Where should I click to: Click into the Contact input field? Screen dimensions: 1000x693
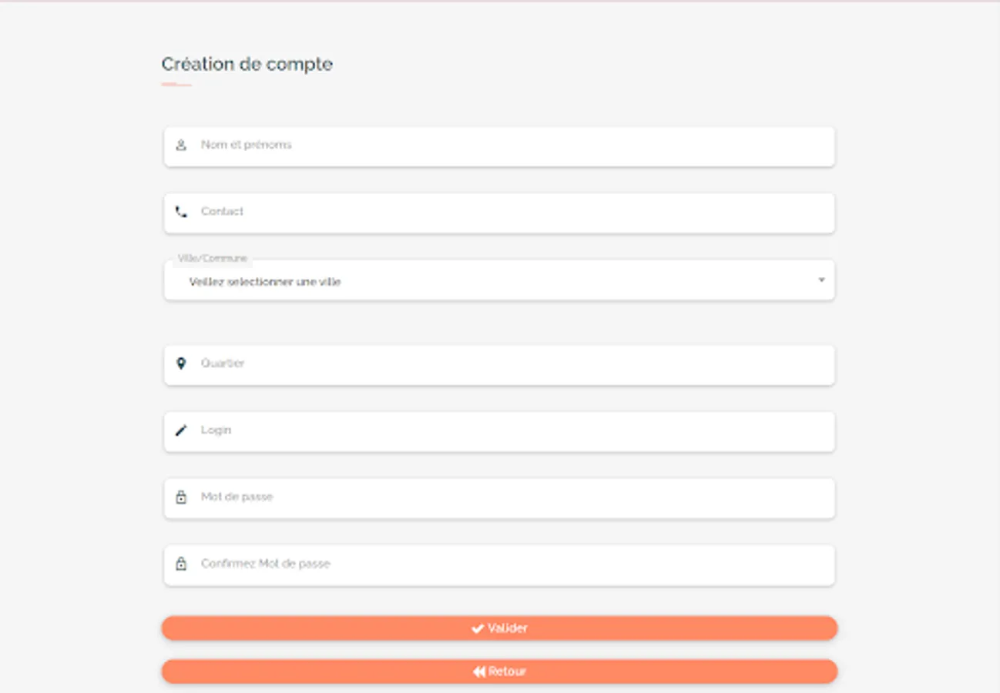click(x=508, y=212)
